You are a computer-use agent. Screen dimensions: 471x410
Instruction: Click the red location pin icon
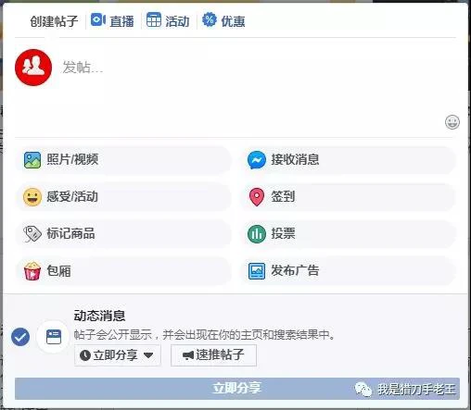(x=257, y=197)
